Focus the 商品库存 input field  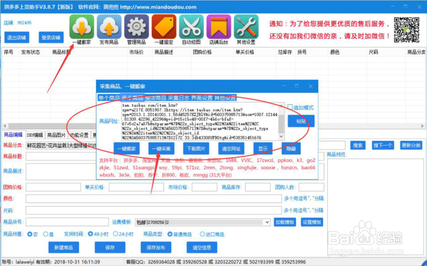tap(257, 187)
